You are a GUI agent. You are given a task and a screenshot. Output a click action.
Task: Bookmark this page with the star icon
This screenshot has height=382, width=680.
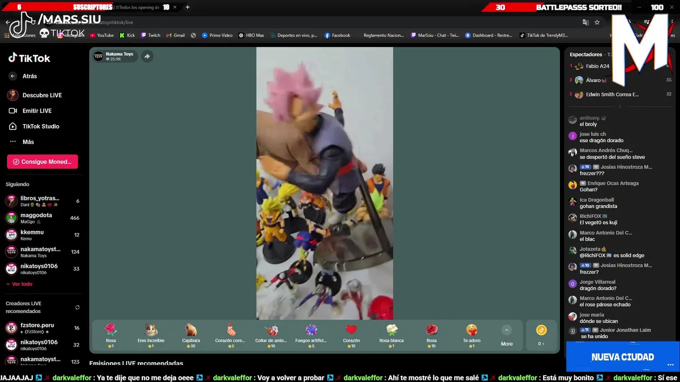pyautogui.click(x=597, y=22)
